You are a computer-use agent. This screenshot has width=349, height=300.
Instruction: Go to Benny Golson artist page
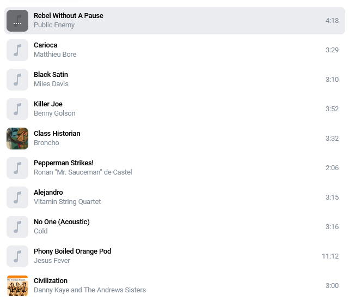[54, 113]
